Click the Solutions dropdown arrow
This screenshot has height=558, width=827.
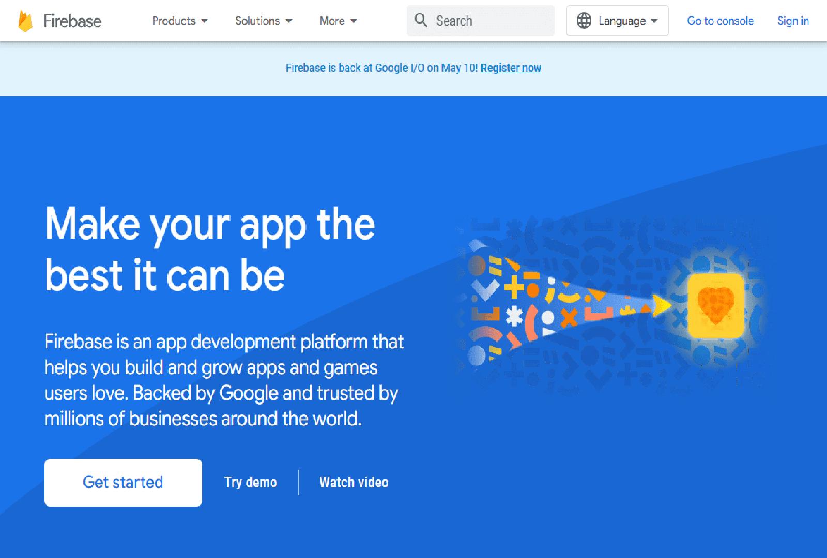pos(288,21)
